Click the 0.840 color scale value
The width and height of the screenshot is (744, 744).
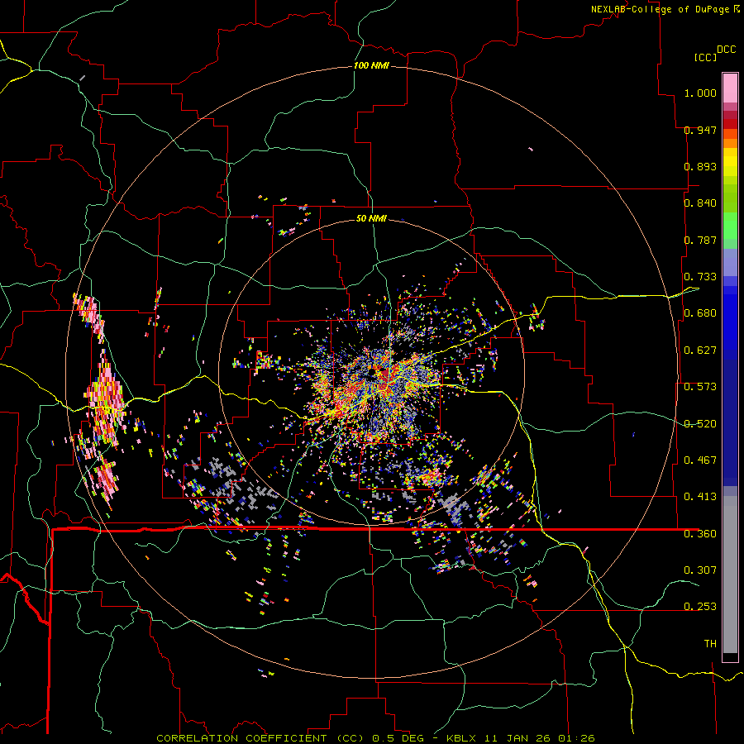coord(700,203)
